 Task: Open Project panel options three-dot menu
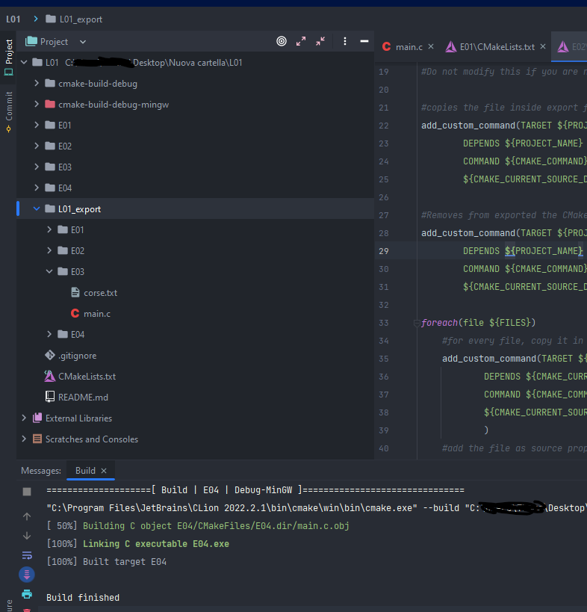(345, 41)
